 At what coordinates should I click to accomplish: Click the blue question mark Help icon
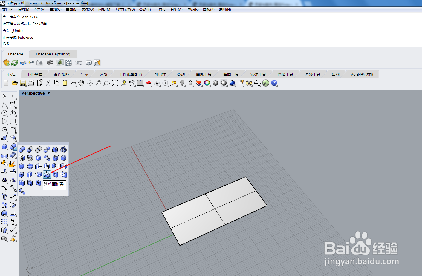click(x=274, y=83)
